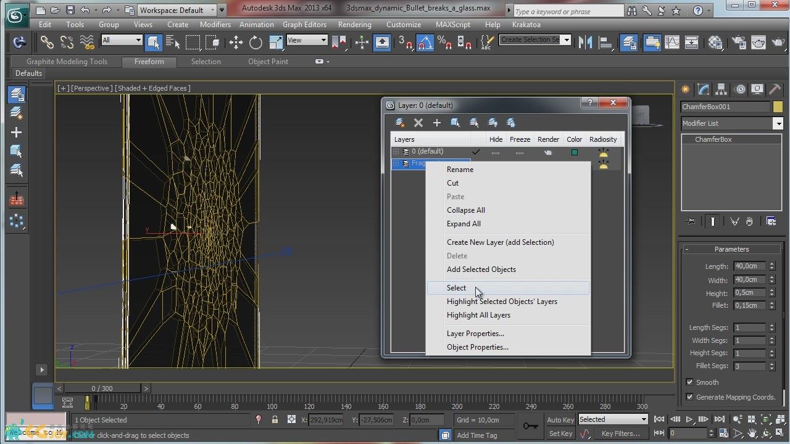The height and width of the screenshot is (444, 790).
Task: Click the object name field ChamferBox001
Action: 725,107
